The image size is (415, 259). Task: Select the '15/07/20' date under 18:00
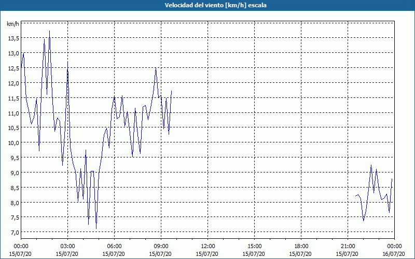(x=300, y=254)
